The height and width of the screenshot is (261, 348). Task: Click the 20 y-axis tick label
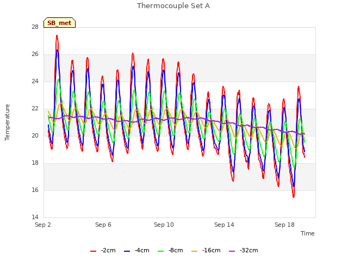35,135
